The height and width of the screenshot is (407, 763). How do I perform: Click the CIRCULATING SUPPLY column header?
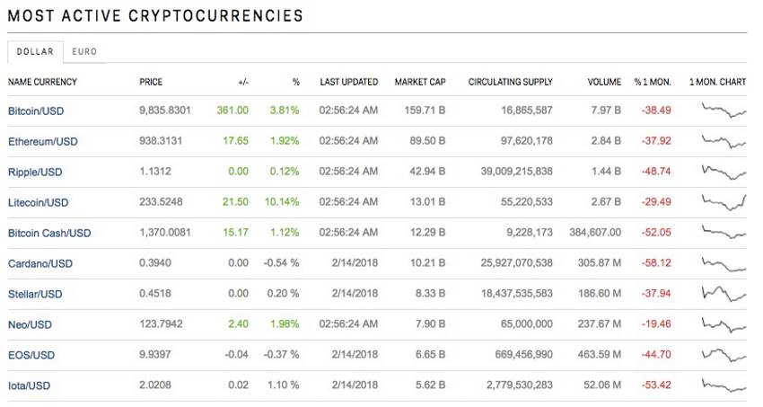[510, 83]
